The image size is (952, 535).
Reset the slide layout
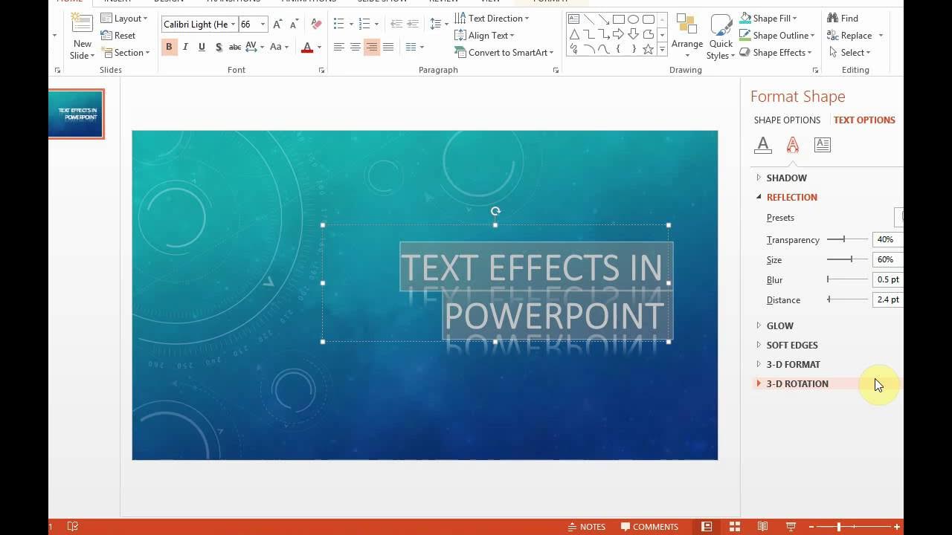point(118,36)
